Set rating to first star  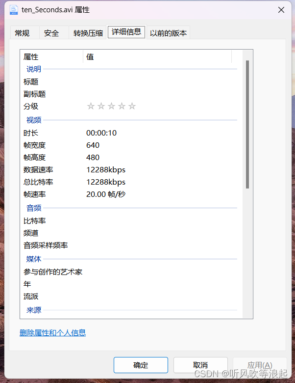tap(91, 106)
